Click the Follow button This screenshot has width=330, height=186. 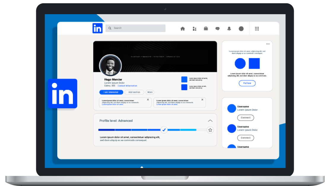(247, 83)
